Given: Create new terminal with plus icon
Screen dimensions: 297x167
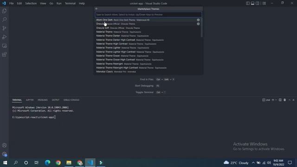Looking at the screenshot, I should coord(273,100).
